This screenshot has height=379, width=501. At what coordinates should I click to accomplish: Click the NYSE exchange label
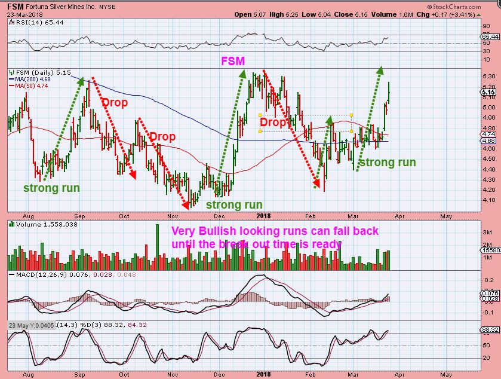pos(107,7)
